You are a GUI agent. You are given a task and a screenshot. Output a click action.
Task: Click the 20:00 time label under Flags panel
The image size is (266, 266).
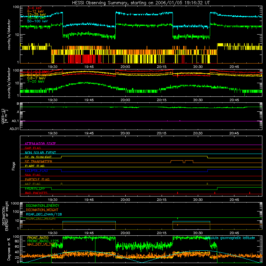[125, 199]
